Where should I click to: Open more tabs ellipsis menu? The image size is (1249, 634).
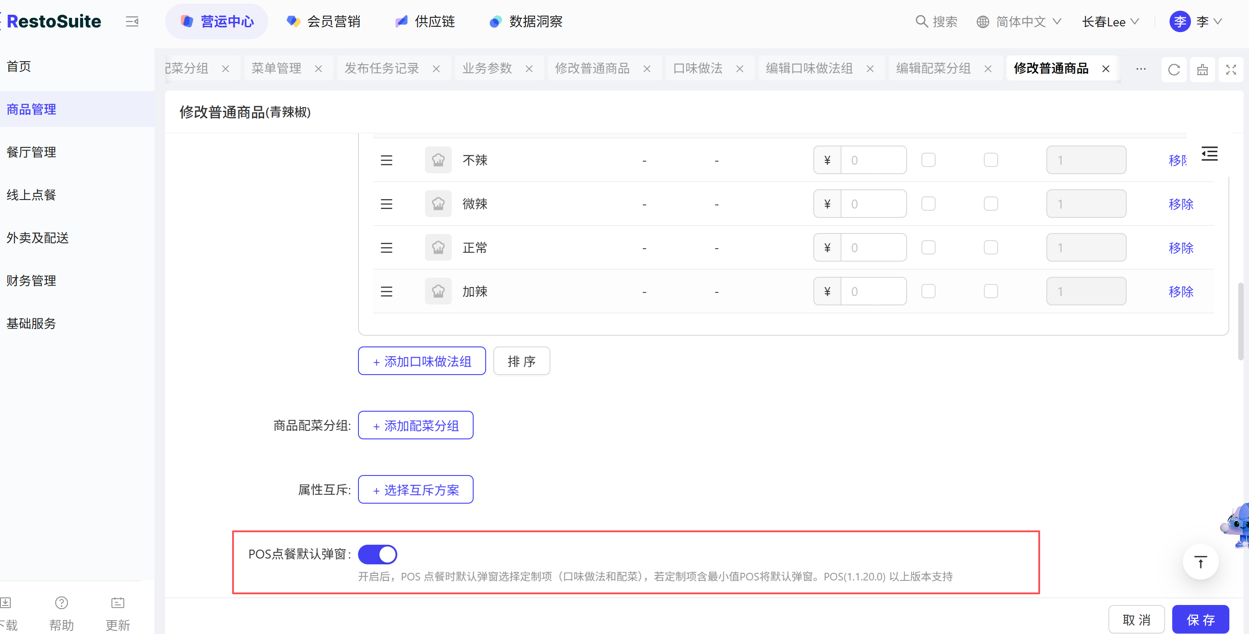coord(1141,69)
